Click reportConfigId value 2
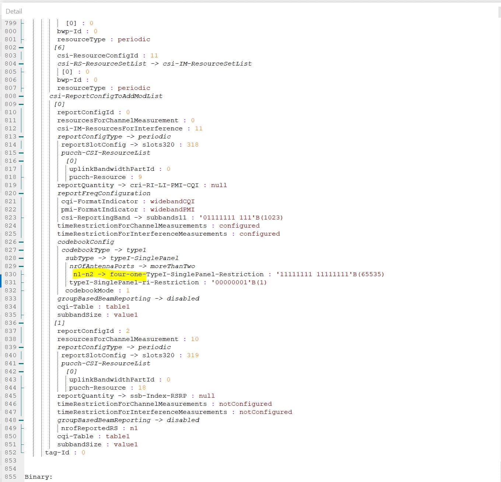The width and height of the screenshot is (501, 482). [128, 331]
